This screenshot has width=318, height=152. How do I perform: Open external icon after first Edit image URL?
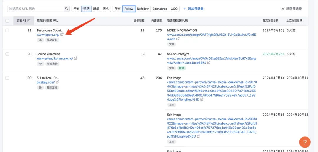click(202, 99)
